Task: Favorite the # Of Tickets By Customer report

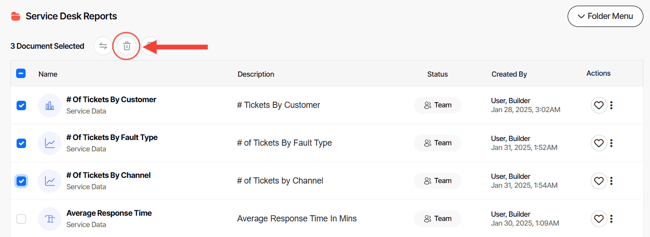Action: [x=599, y=105]
